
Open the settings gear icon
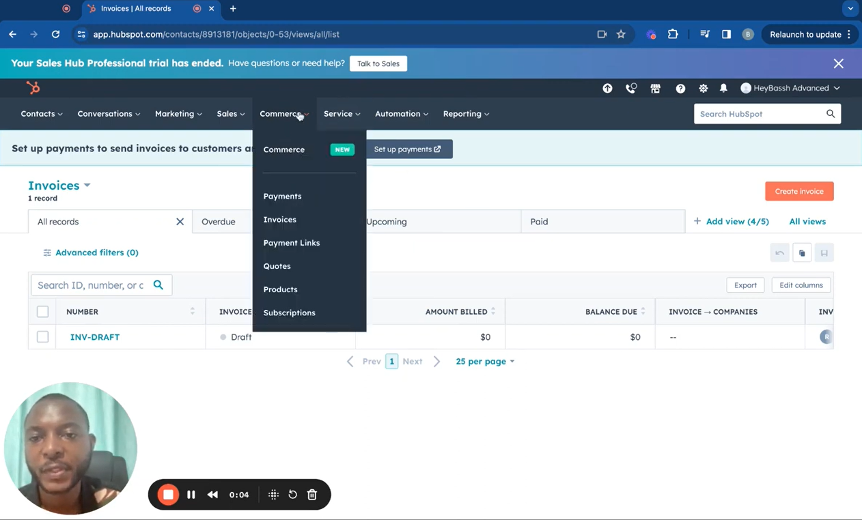(x=703, y=88)
